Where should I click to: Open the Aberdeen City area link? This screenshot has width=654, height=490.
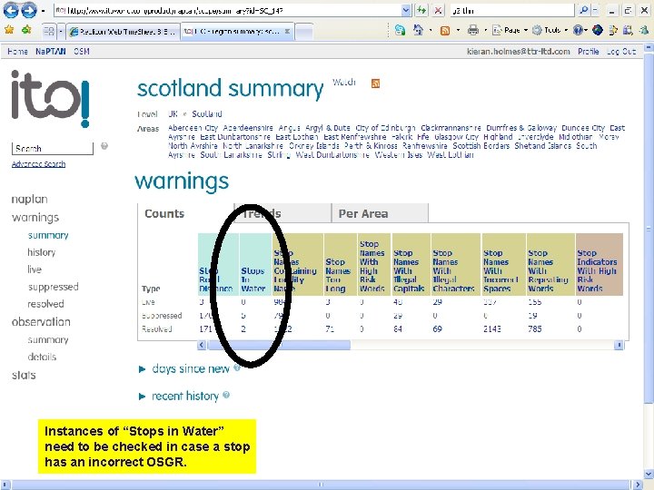point(193,128)
